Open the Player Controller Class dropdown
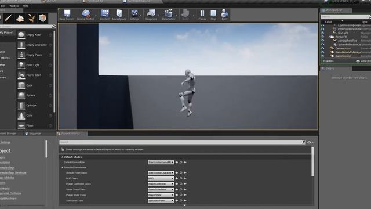Screen dimensions: 371x209 [161, 184]
